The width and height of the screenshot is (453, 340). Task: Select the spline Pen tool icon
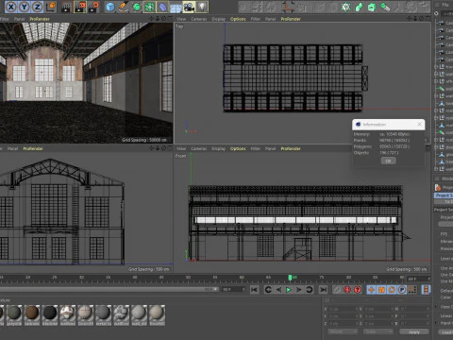pos(124,7)
